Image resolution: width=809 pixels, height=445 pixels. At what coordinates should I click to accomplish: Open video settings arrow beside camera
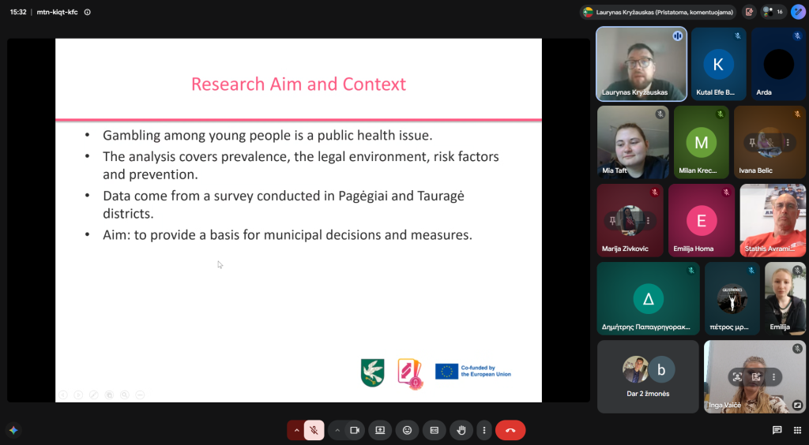(337, 430)
